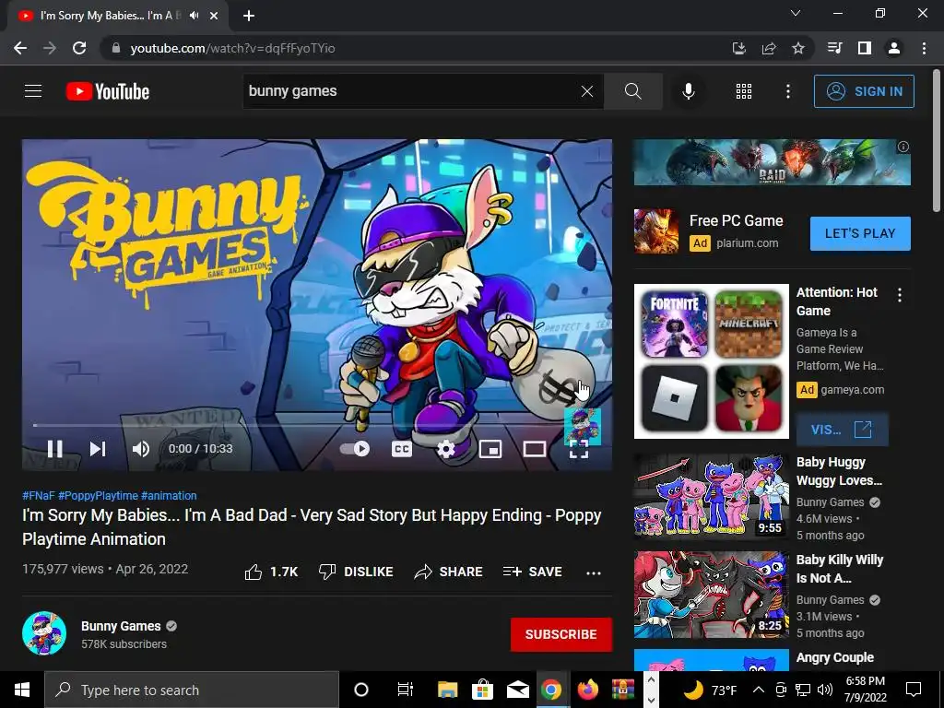Viewport: 944px width, 708px height.
Task: Click the VIS... gameya ad button
Action: (842, 430)
